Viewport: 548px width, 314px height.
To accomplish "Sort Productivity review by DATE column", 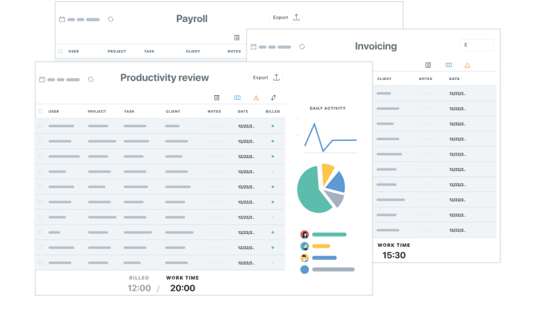I will pos(243,112).
